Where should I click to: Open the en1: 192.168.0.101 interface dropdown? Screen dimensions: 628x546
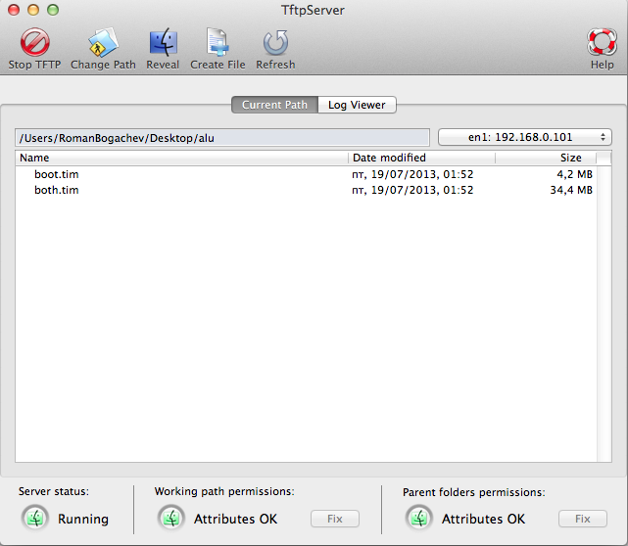coord(525,137)
